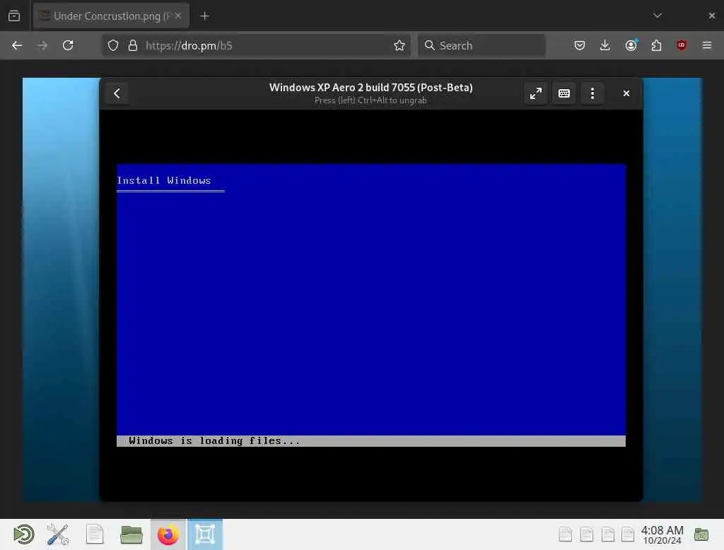
Task: Click 'Windows is loading files...' status text
Action: (214, 441)
